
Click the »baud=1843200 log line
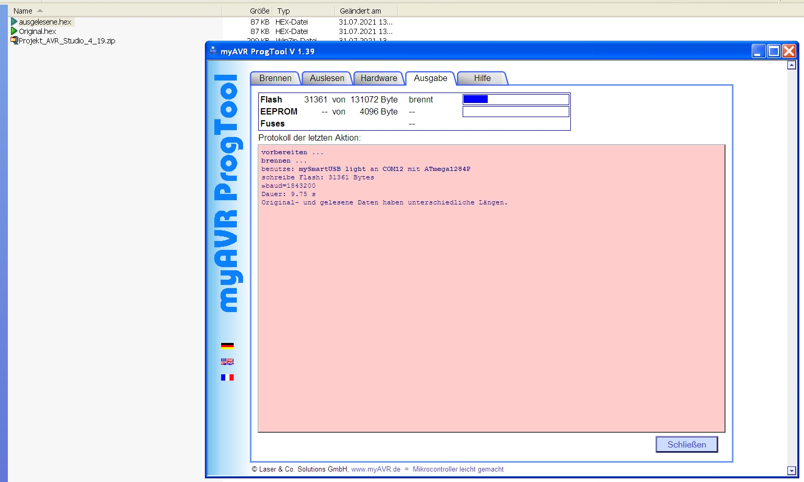[x=289, y=186]
